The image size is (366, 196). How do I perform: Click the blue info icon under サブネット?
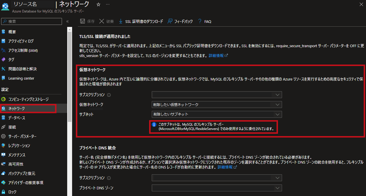click(x=154, y=124)
